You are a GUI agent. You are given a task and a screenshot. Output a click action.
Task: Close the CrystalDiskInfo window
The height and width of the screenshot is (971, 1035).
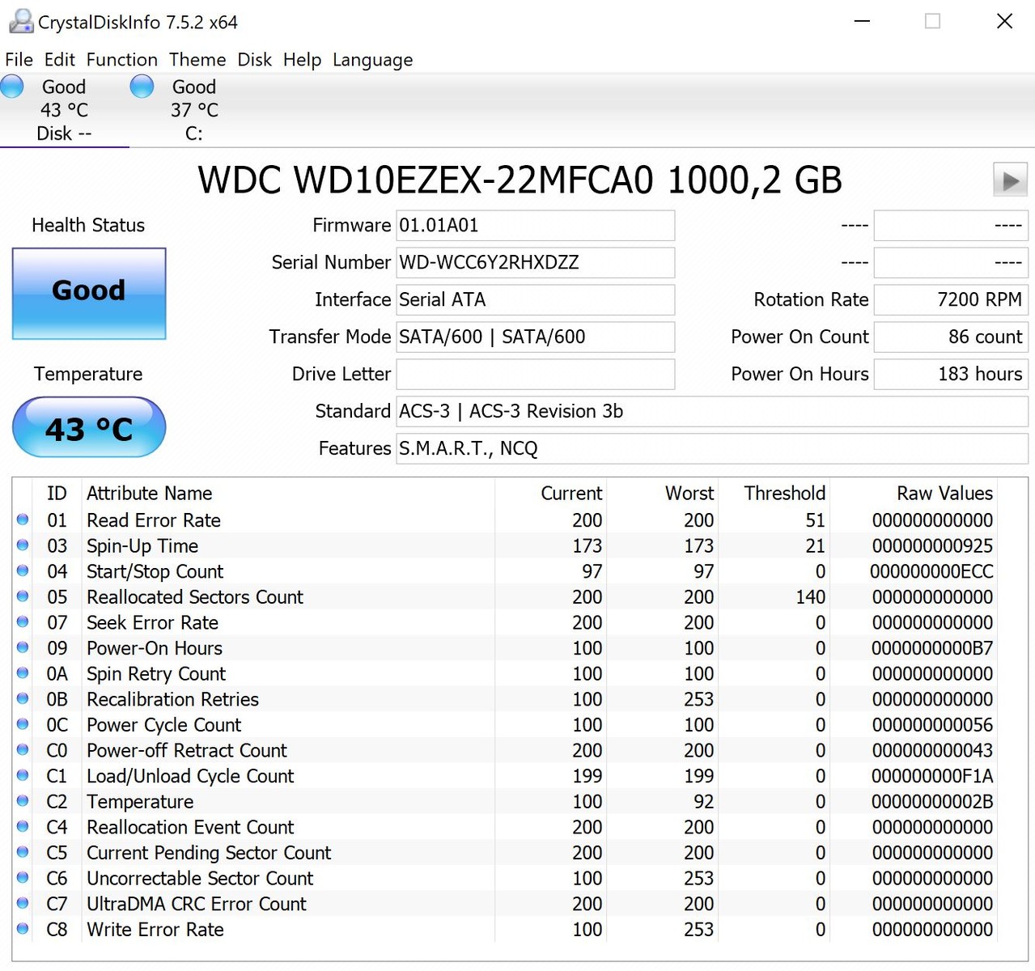(1004, 21)
